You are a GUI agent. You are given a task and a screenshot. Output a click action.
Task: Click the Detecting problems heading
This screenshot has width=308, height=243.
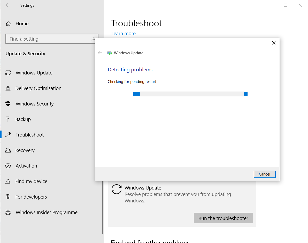[x=130, y=70]
